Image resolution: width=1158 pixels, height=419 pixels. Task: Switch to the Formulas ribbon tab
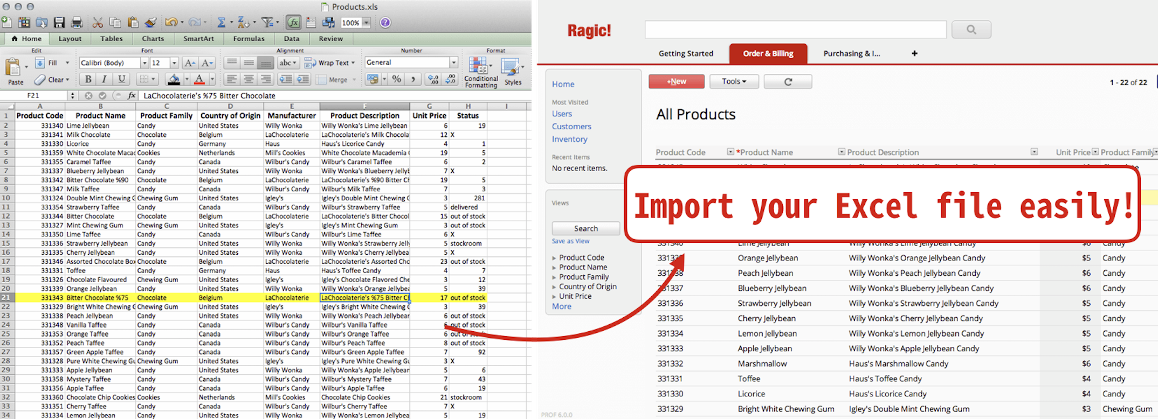pyautogui.click(x=249, y=39)
